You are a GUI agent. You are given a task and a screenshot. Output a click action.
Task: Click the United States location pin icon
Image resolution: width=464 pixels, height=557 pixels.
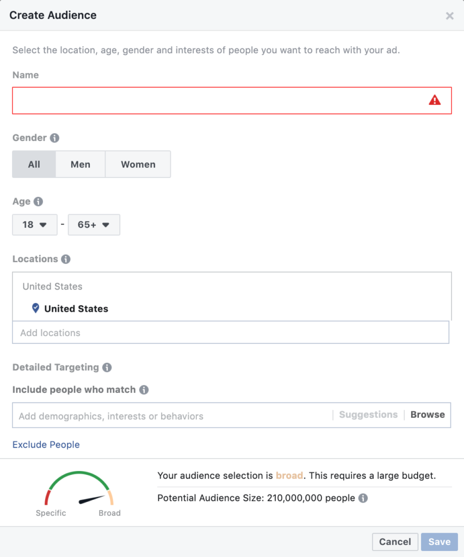(36, 308)
